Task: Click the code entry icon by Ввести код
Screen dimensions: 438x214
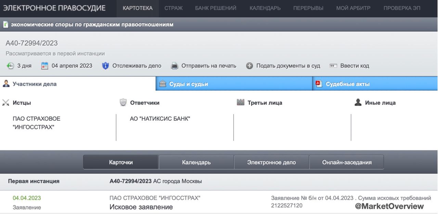Action: [x=333, y=66]
